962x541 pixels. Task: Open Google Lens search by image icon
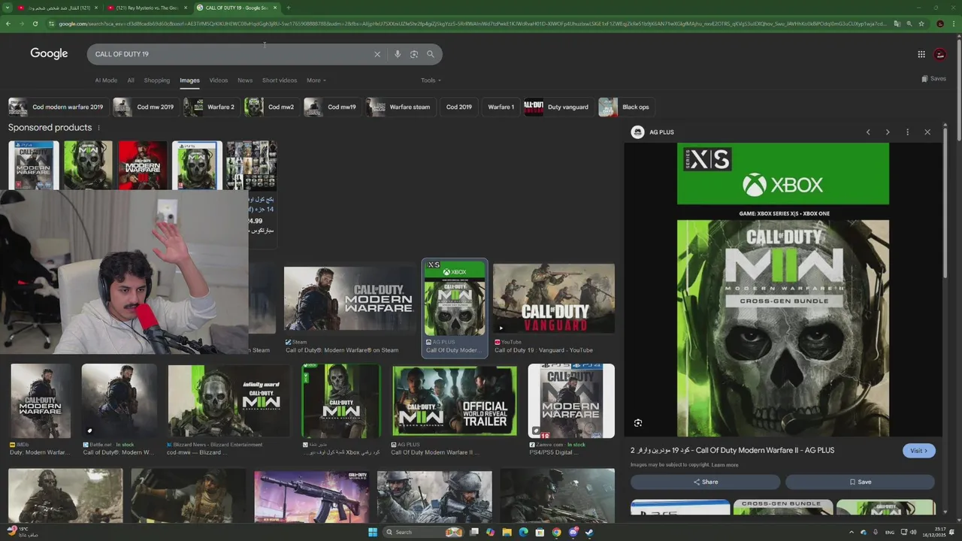coord(414,54)
